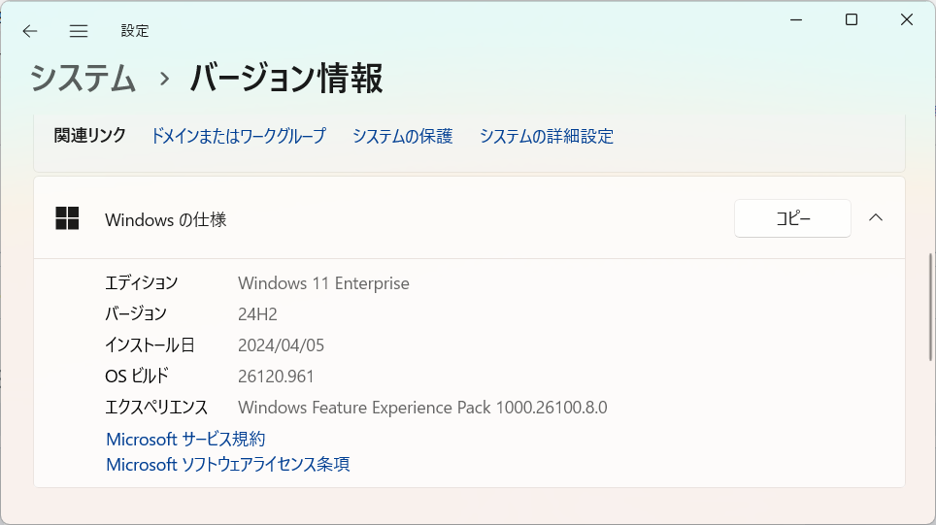Click the OS ビルド label

coord(137,376)
